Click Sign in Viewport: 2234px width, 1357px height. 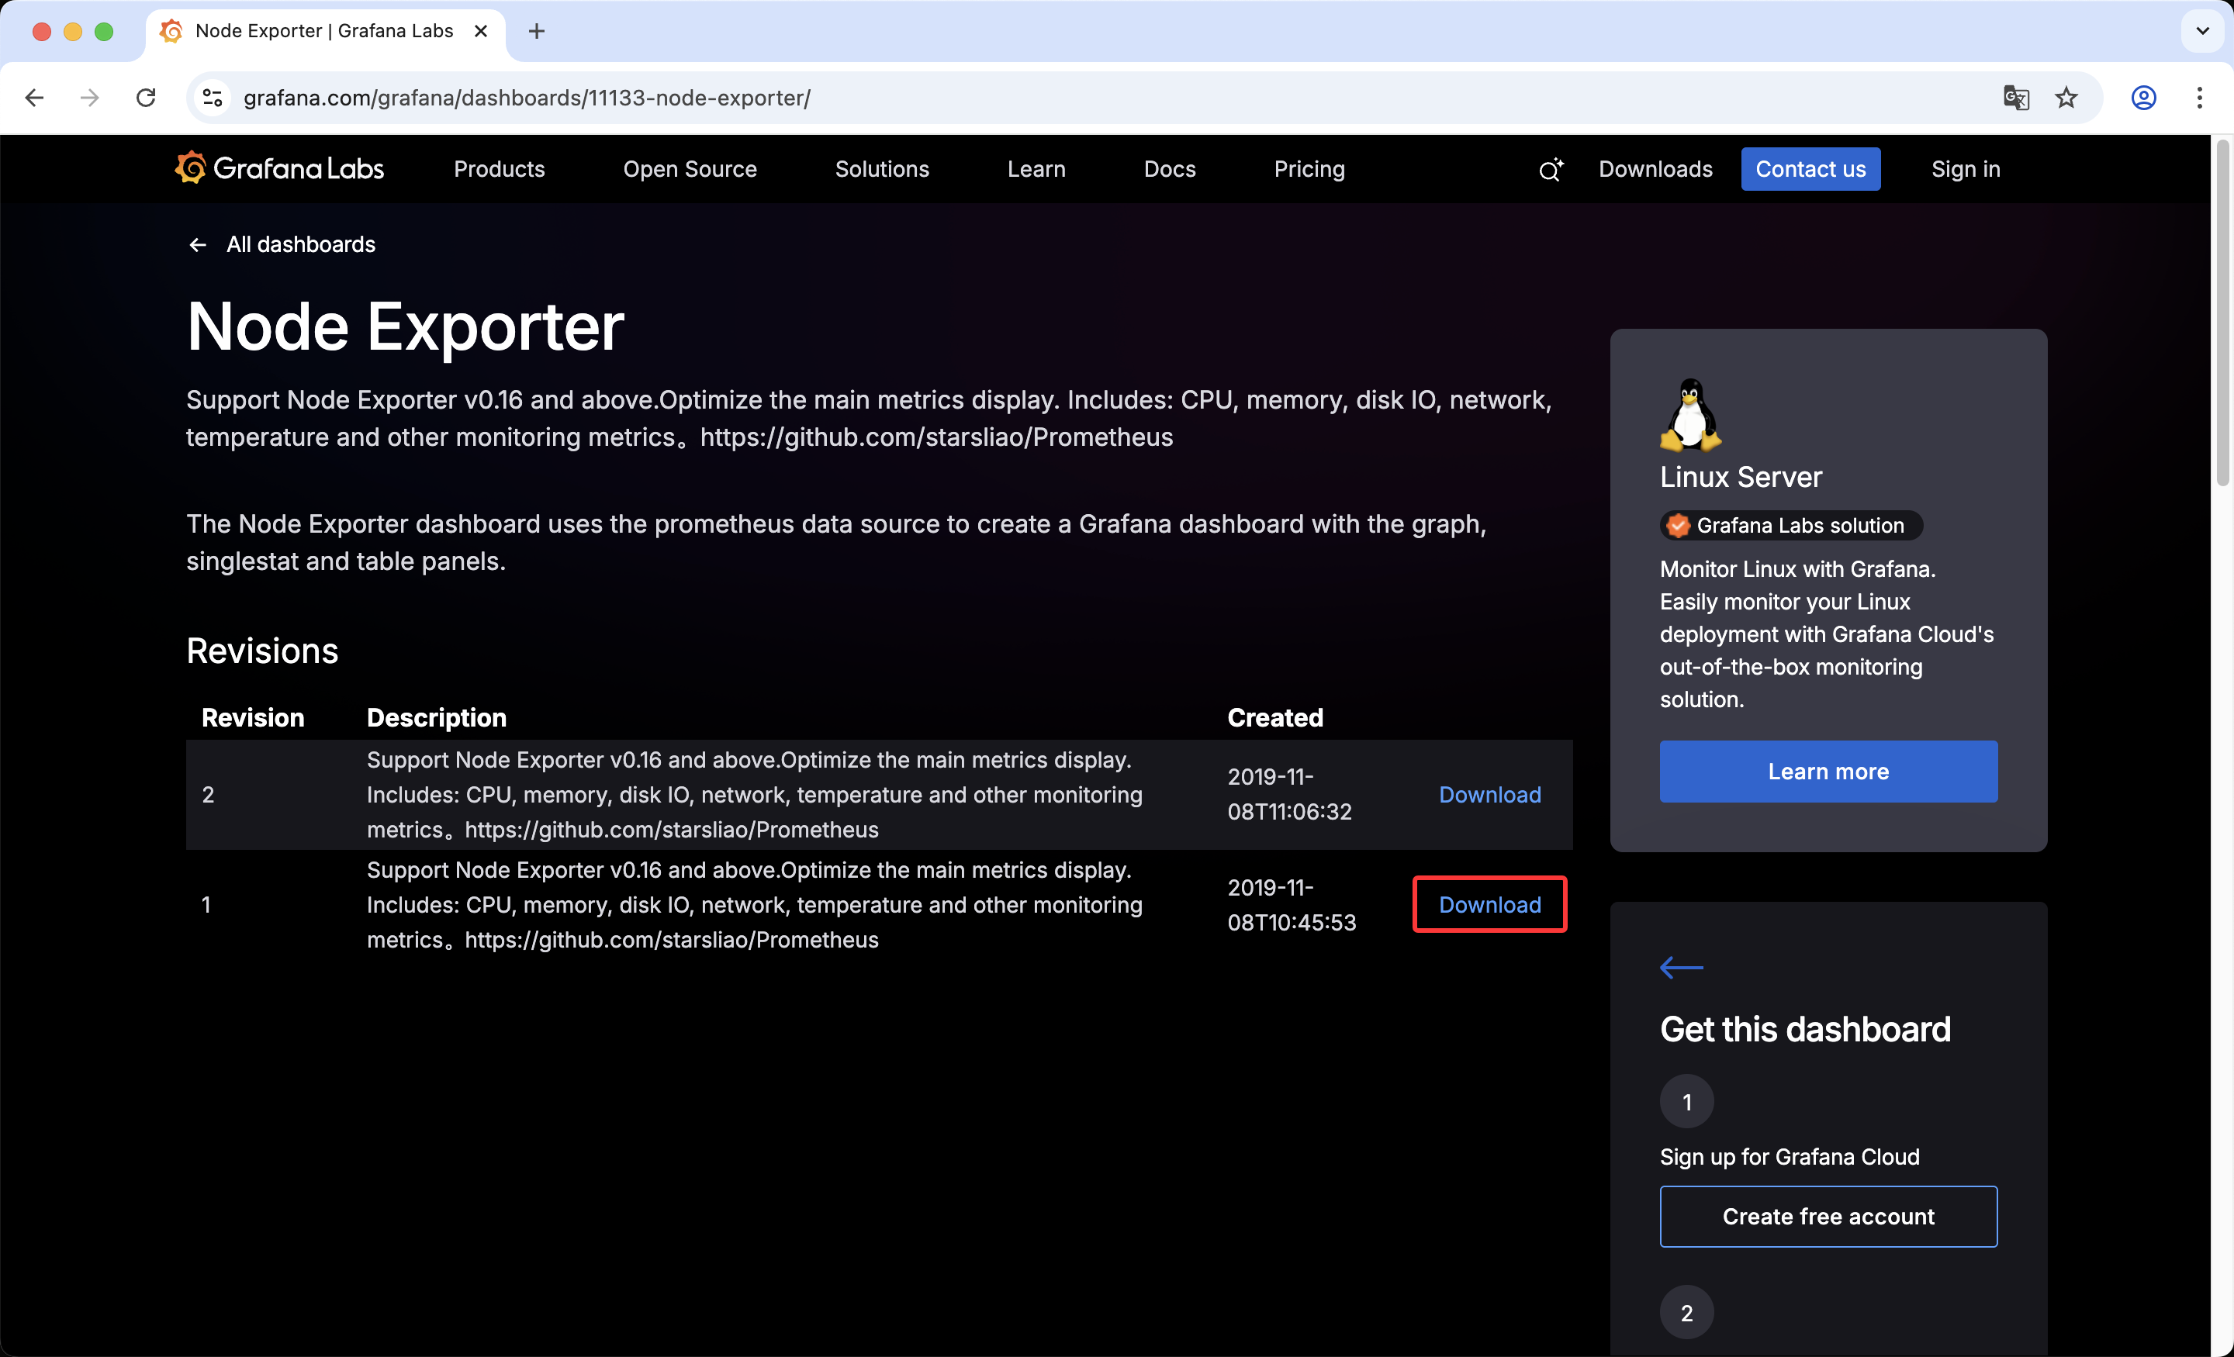tap(1966, 170)
